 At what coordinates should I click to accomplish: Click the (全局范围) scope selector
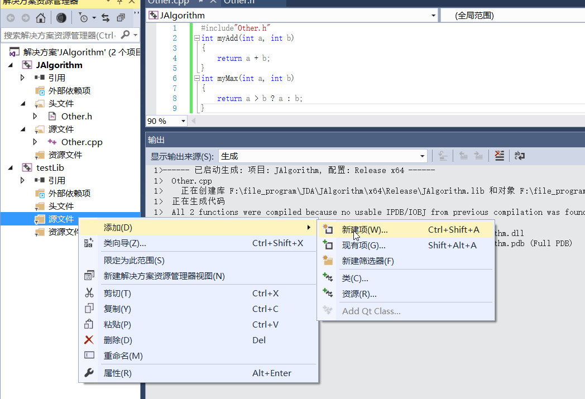point(512,16)
